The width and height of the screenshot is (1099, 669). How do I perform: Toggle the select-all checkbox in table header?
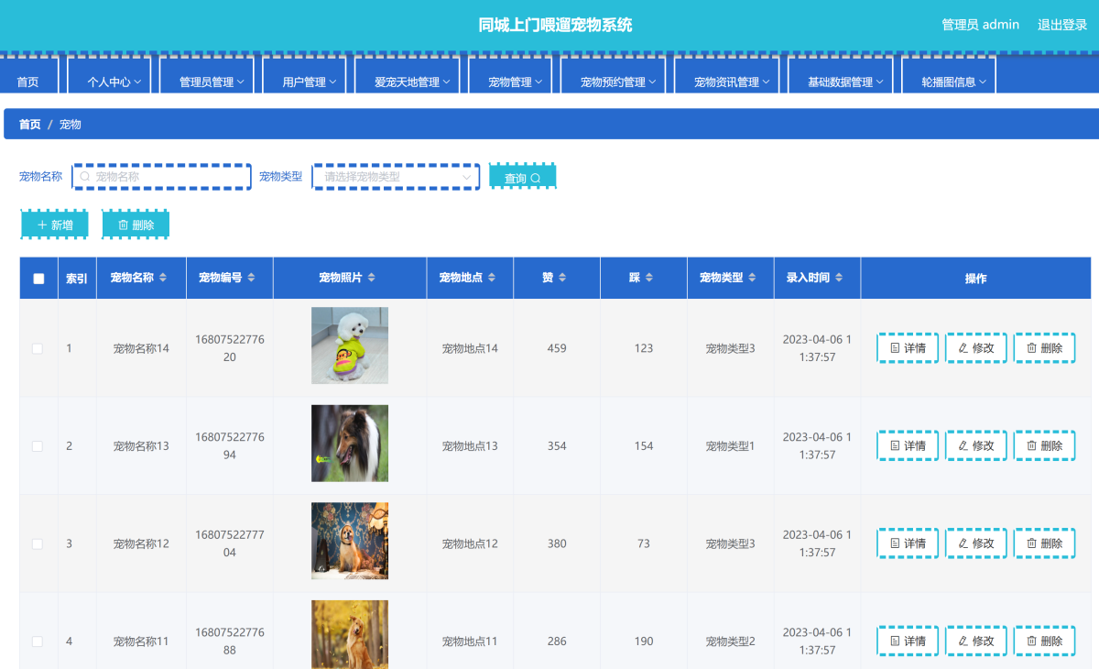[x=38, y=279]
